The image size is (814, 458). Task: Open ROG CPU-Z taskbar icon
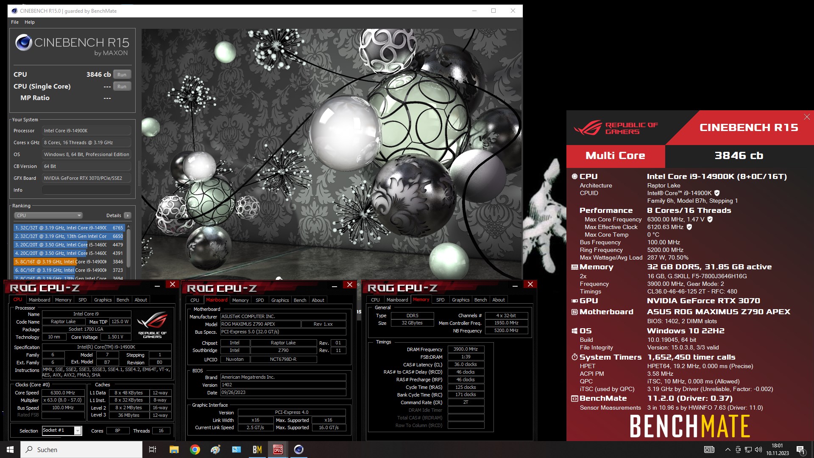tap(278, 450)
